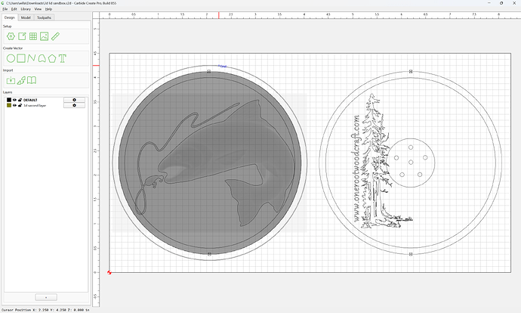521x313 pixels.
Task: Click bottom tab marker on right circle
Action: [x=411, y=254]
